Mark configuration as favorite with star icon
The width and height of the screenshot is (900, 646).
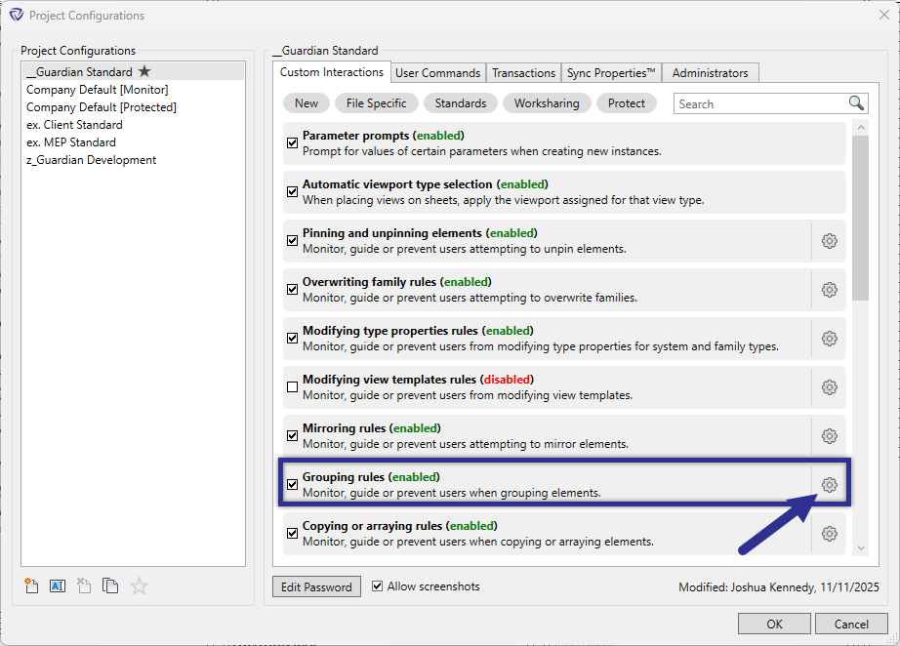coord(137,585)
